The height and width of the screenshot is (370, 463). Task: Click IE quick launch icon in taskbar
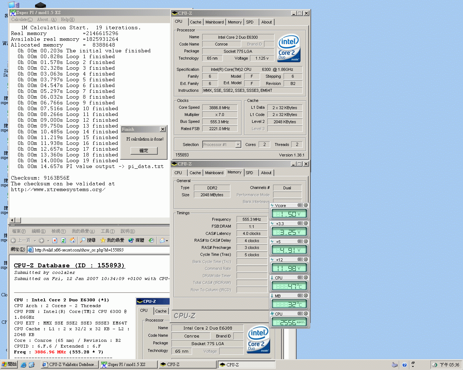tap(24, 365)
